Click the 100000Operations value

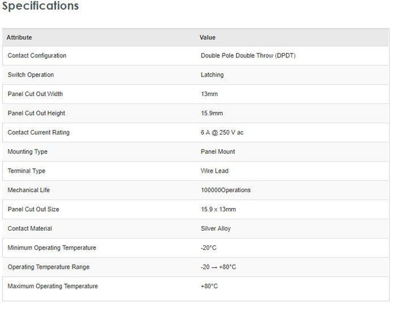point(225,190)
